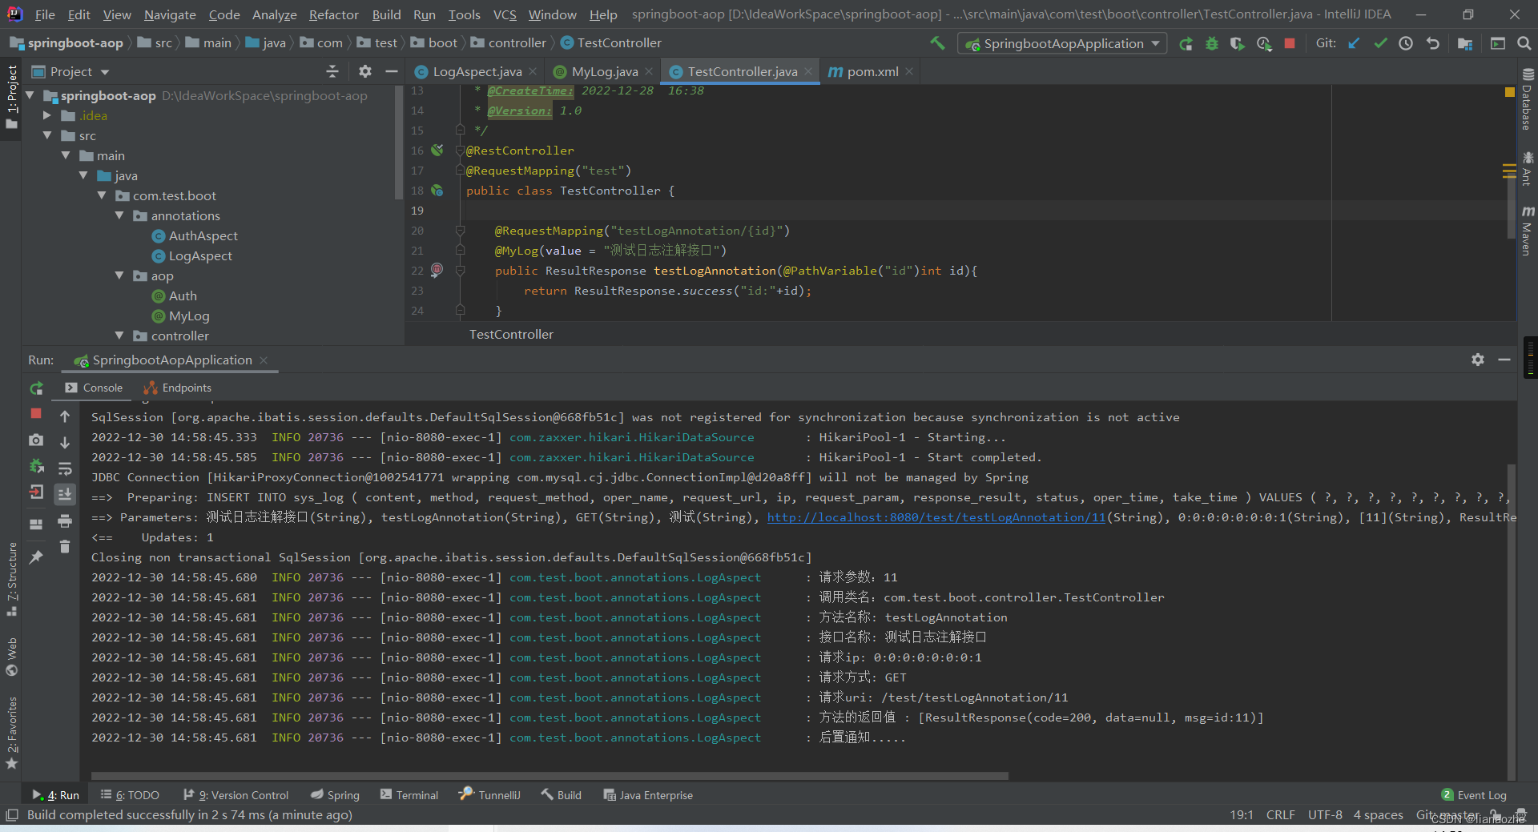The height and width of the screenshot is (832, 1538).
Task: Click UTF-8 encoding in status bar
Action: coord(1325,814)
